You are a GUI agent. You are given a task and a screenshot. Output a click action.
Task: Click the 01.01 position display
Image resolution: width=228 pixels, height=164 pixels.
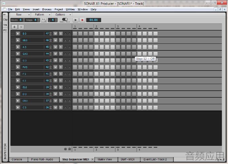(x=94, y=20)
